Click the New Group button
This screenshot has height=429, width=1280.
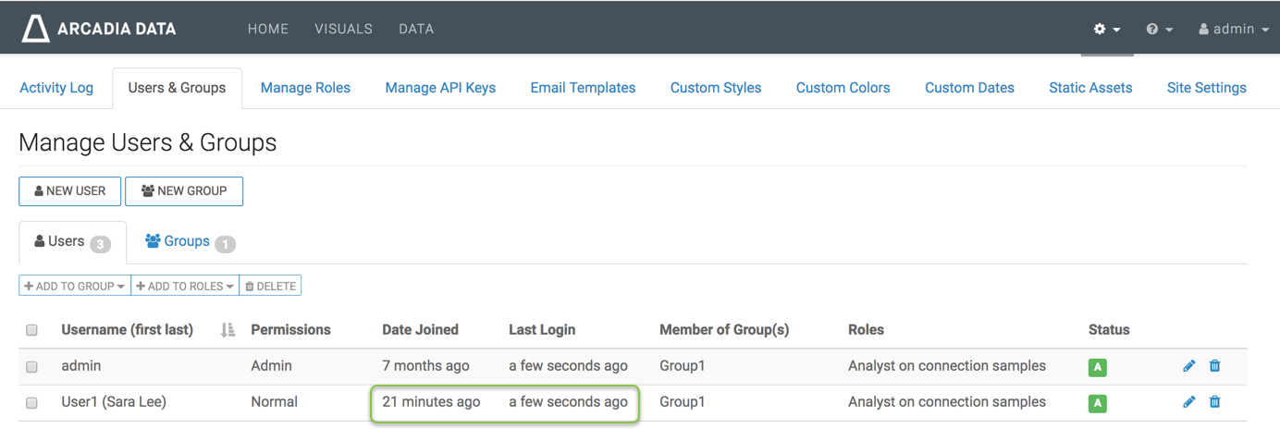184,191
